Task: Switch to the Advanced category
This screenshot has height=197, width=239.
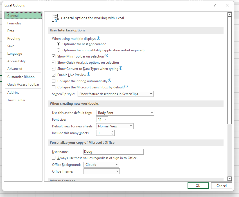Action: 15,68
